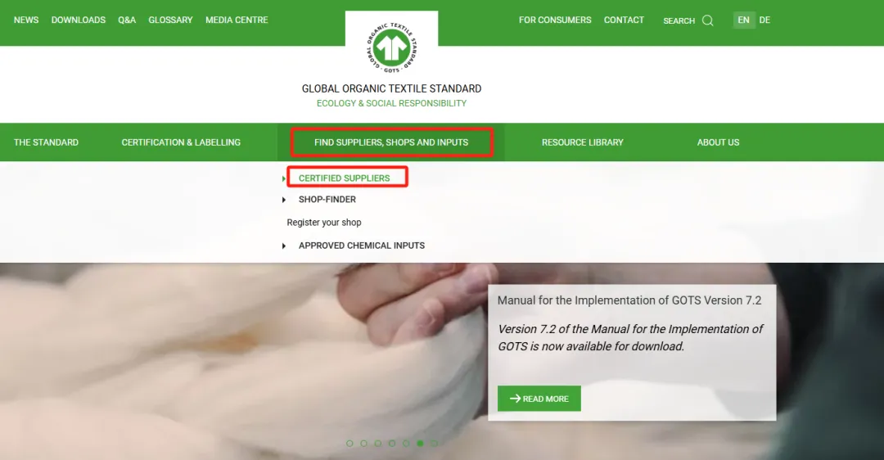The image size is (884, 460).
Task: Go to fourth carousel slide dot
Action: point(392,444)
